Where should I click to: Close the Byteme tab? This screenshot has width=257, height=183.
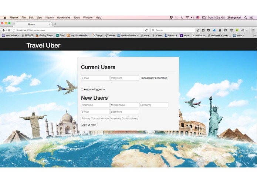[x=49, y=24]
